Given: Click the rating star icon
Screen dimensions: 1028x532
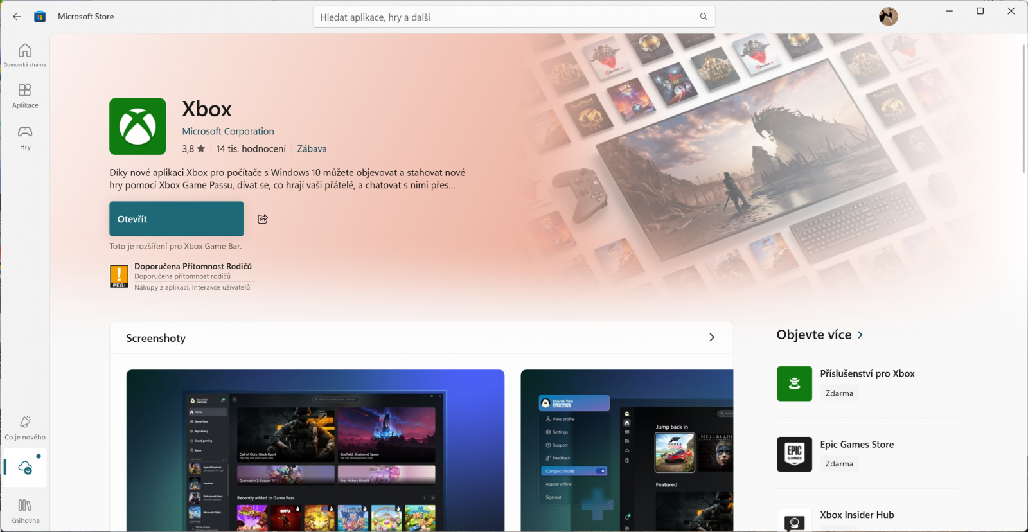Looking at the screenshot, I should tap(201, 148).
